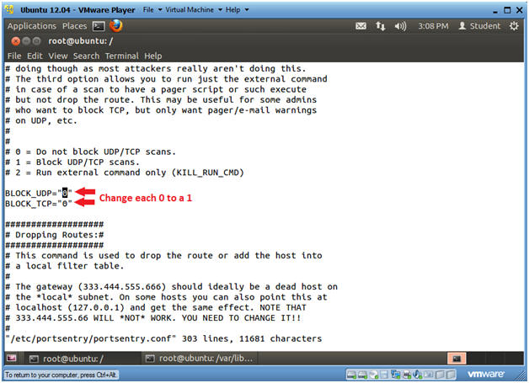Click the 3:08 PM clock
The width and height of the screenshot is (529, 383).
pos(433,26)
